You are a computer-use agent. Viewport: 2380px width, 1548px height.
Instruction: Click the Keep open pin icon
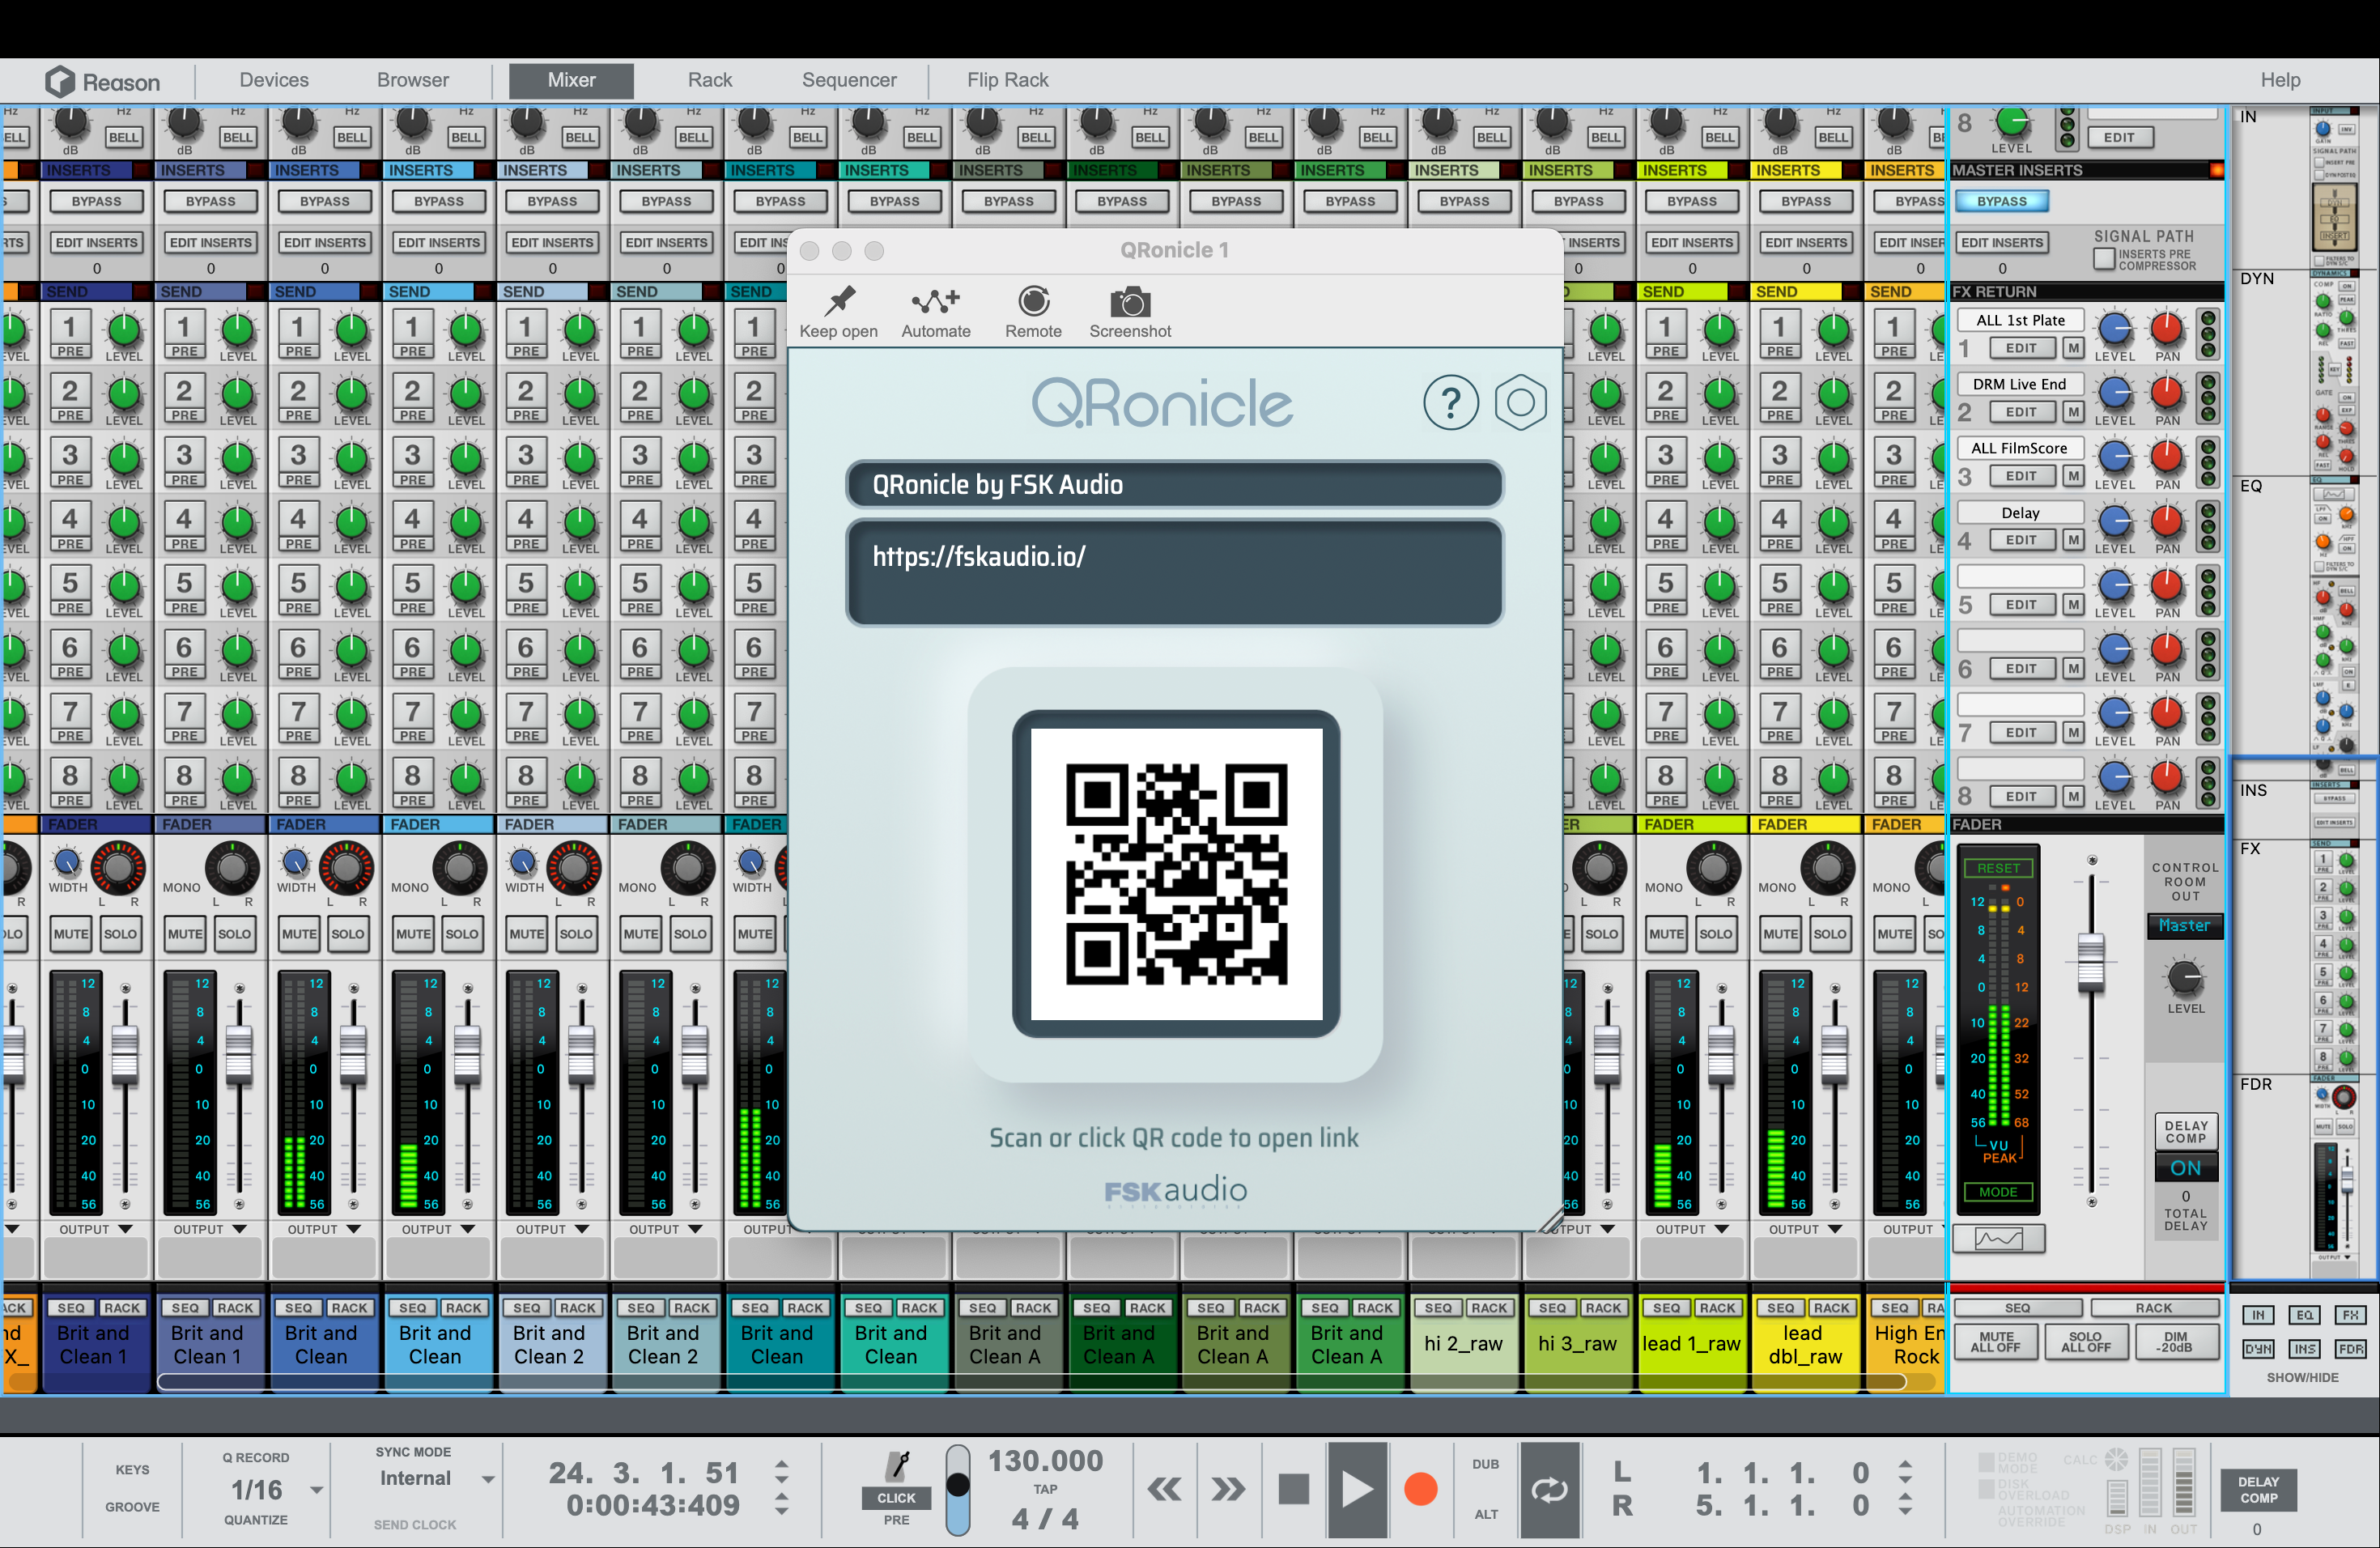click(840, 300)
